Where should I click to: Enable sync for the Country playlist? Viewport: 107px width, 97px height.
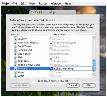[x=51, y=39]
